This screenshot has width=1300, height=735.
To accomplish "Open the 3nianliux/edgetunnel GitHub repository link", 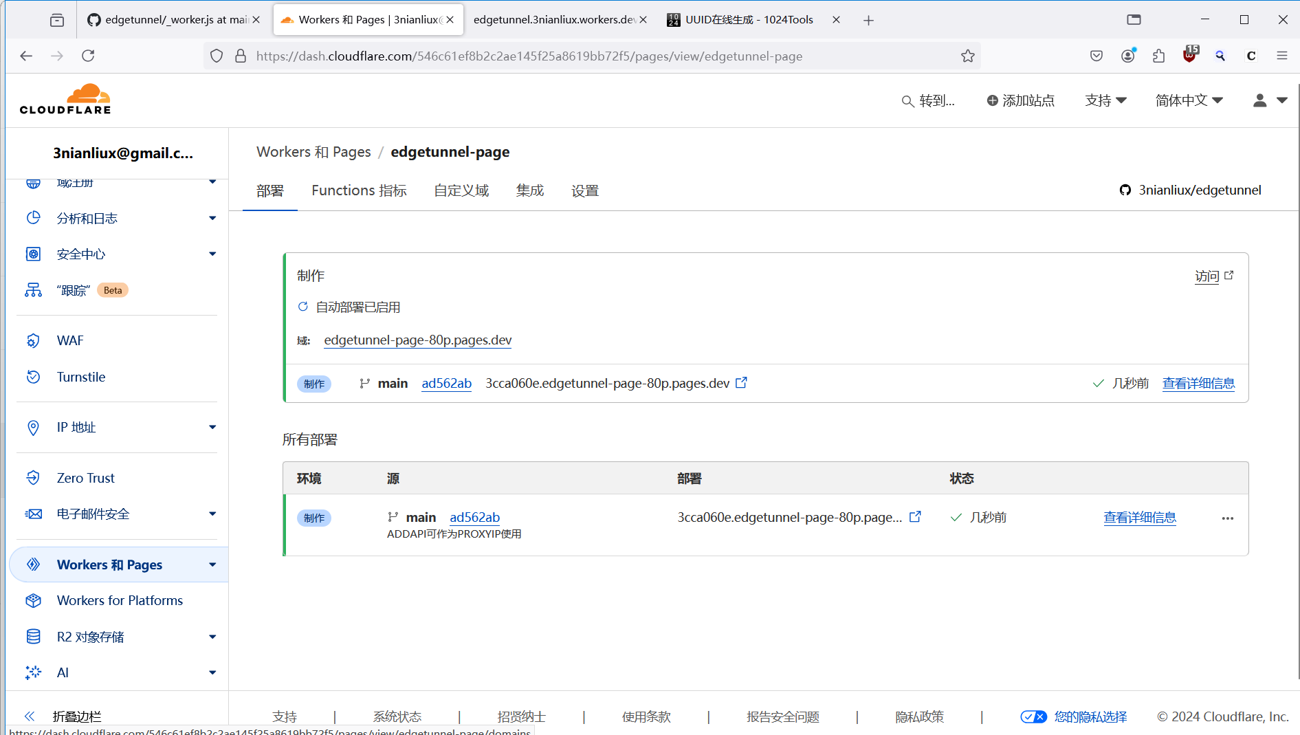I will coord(1191,190).
